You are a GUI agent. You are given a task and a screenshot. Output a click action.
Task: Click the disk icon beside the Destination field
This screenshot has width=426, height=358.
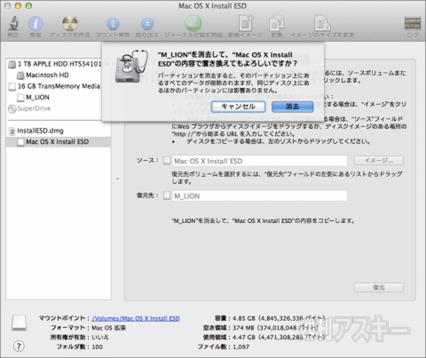pyautogui.click(x=167, y=195)
